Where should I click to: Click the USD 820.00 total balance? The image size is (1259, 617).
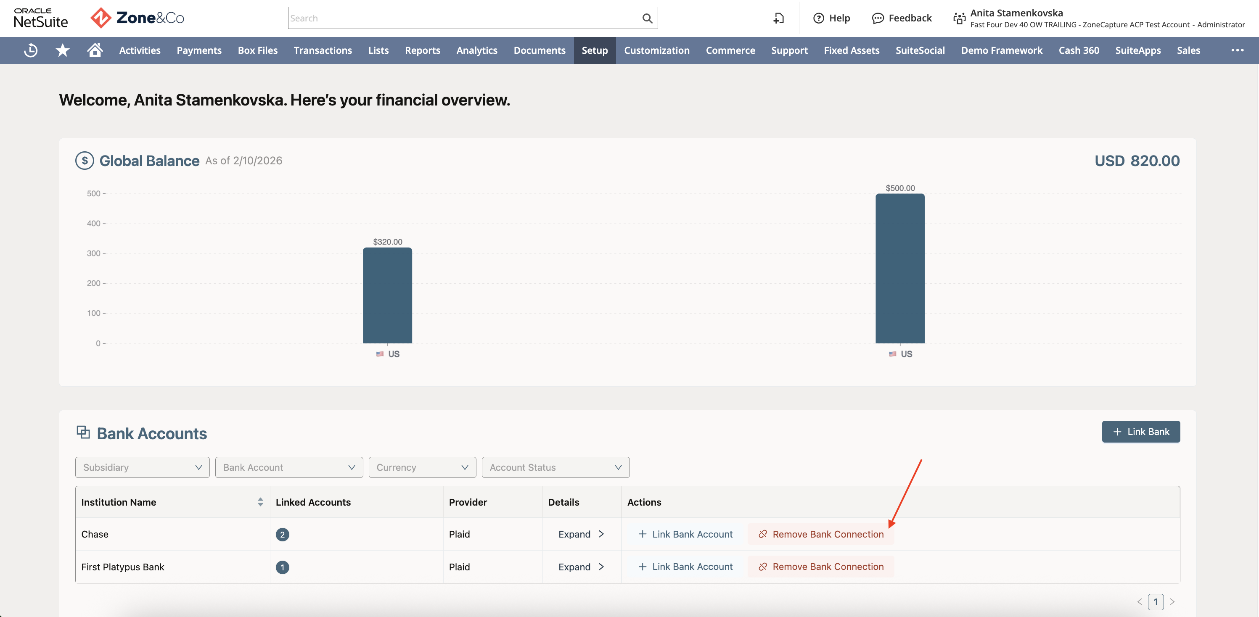coord(1137,161)
